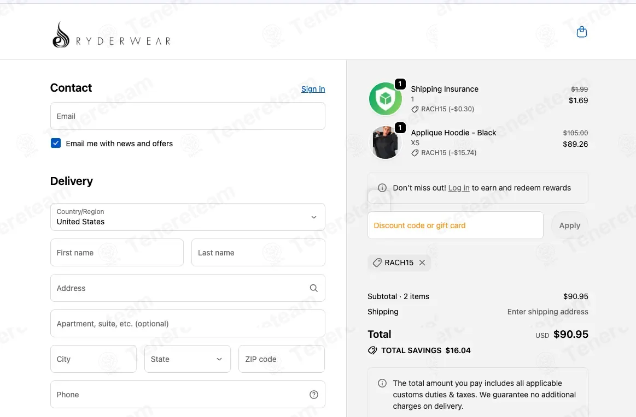The height and width of the screenshot is (417, 636).
Task: Click the Applique Hoodie - Black item name
Action: (x=453, y=133)
